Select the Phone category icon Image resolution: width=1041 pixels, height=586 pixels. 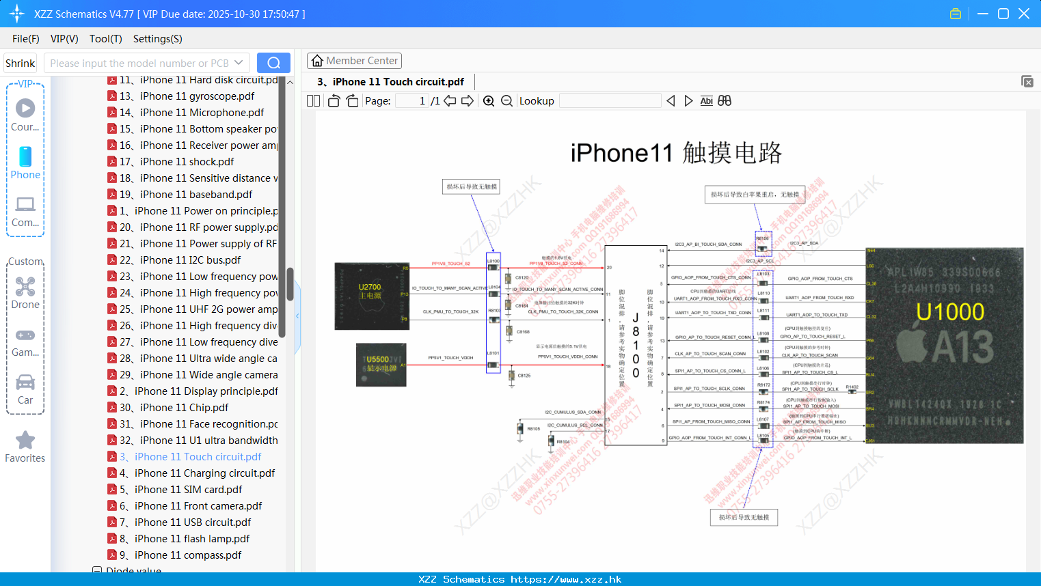[x=25, y=163]
